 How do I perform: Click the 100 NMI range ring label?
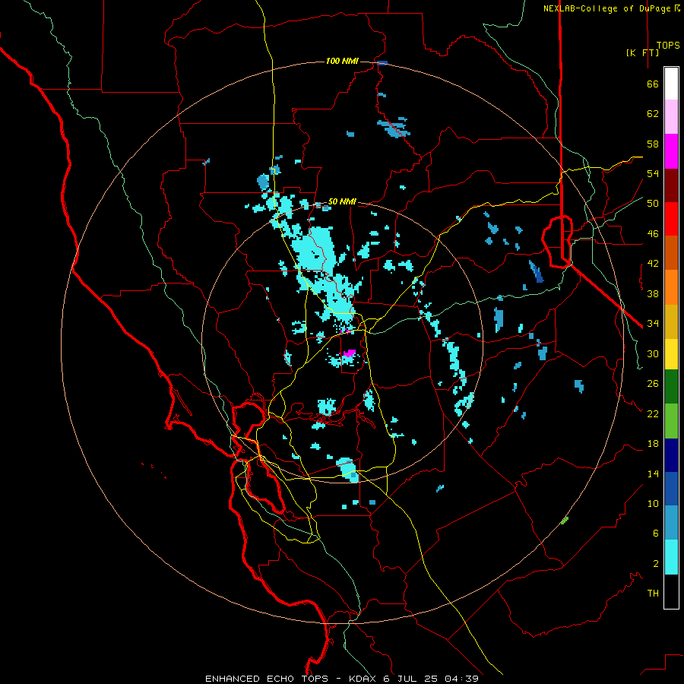click(x=342, y=61)
